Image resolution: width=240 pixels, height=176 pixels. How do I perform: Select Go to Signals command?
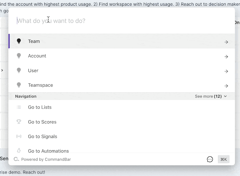[x=43, y=136]
